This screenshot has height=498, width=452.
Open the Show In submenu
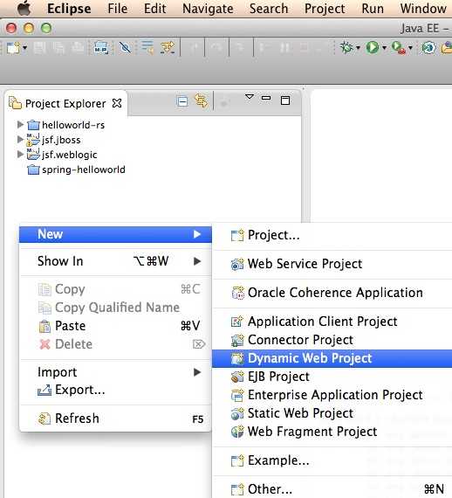tap(115, 261)
